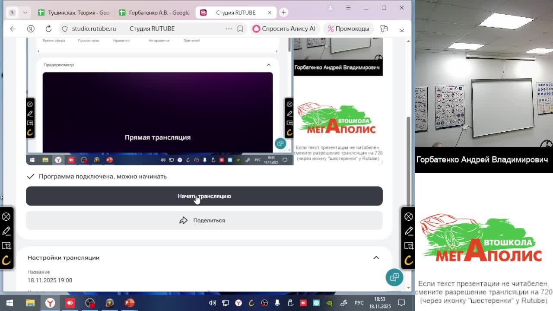Click the text Программа подключена, можно начинать
Viewport: 553px width, 311px height.
[x=103, y=176]
